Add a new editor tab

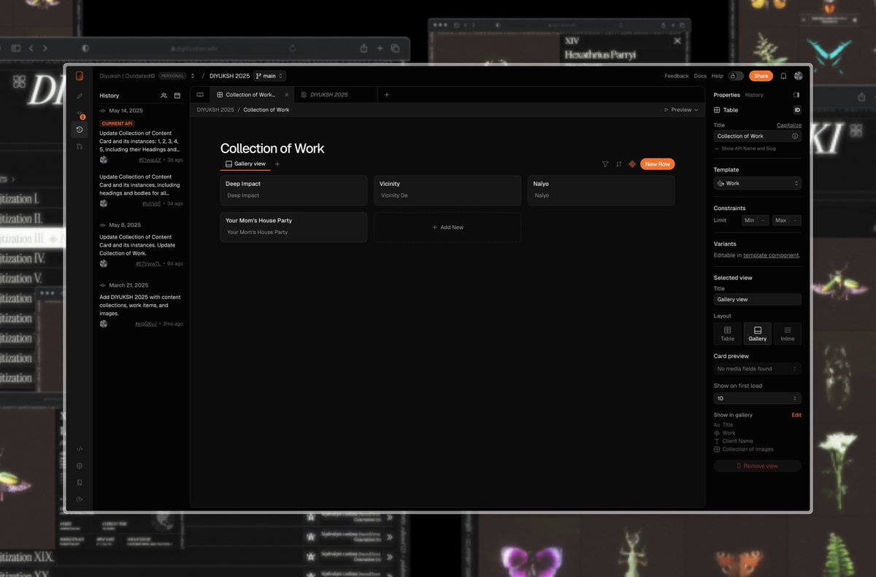[387, 95]
